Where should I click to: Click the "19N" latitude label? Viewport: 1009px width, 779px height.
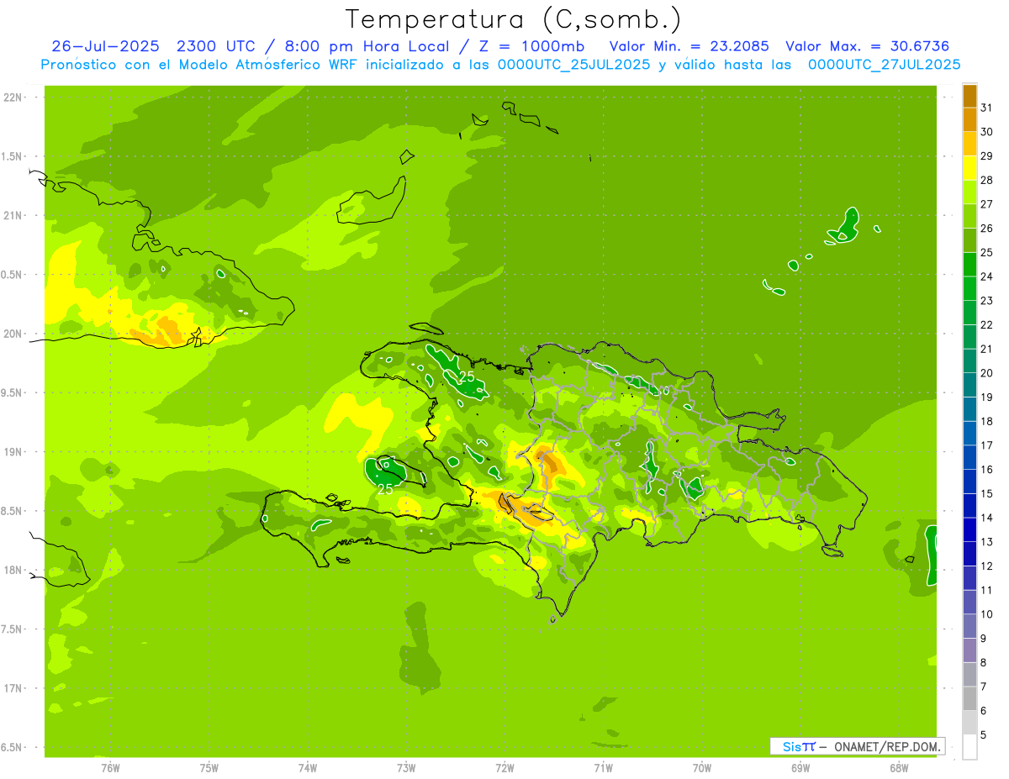(13, 452)
